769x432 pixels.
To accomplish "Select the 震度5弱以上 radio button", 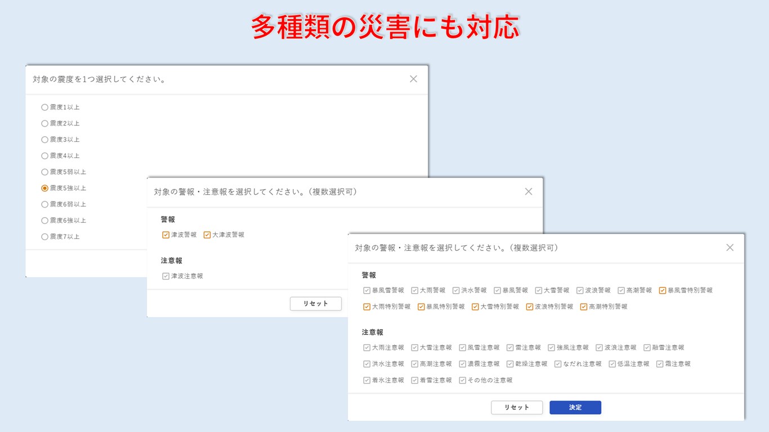I will click(x=45, y=172).
